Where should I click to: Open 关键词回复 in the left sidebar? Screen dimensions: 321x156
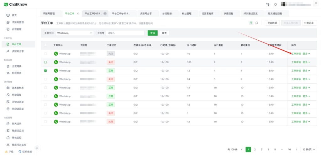(x=18, y=102)
